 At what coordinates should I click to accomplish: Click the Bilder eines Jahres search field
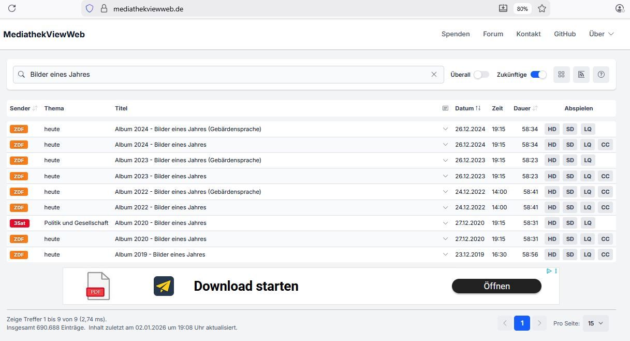coord(228,75)
